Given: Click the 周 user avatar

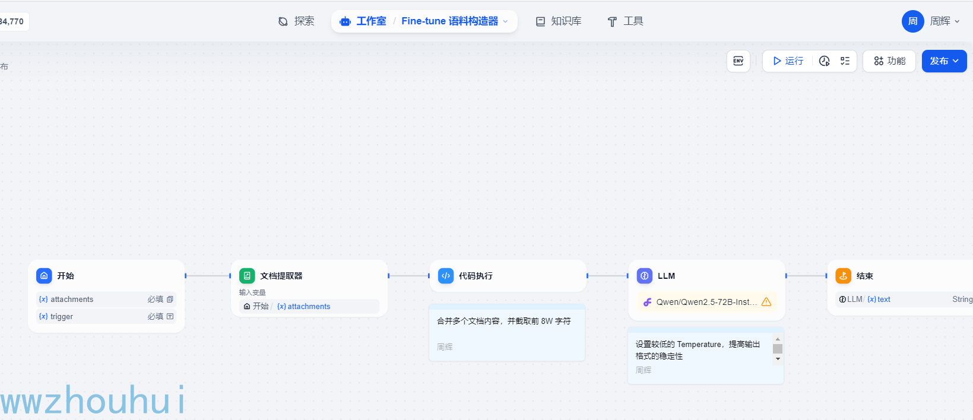Looking at the screenshot, I should pyautogui.click(x=912, y=21).
